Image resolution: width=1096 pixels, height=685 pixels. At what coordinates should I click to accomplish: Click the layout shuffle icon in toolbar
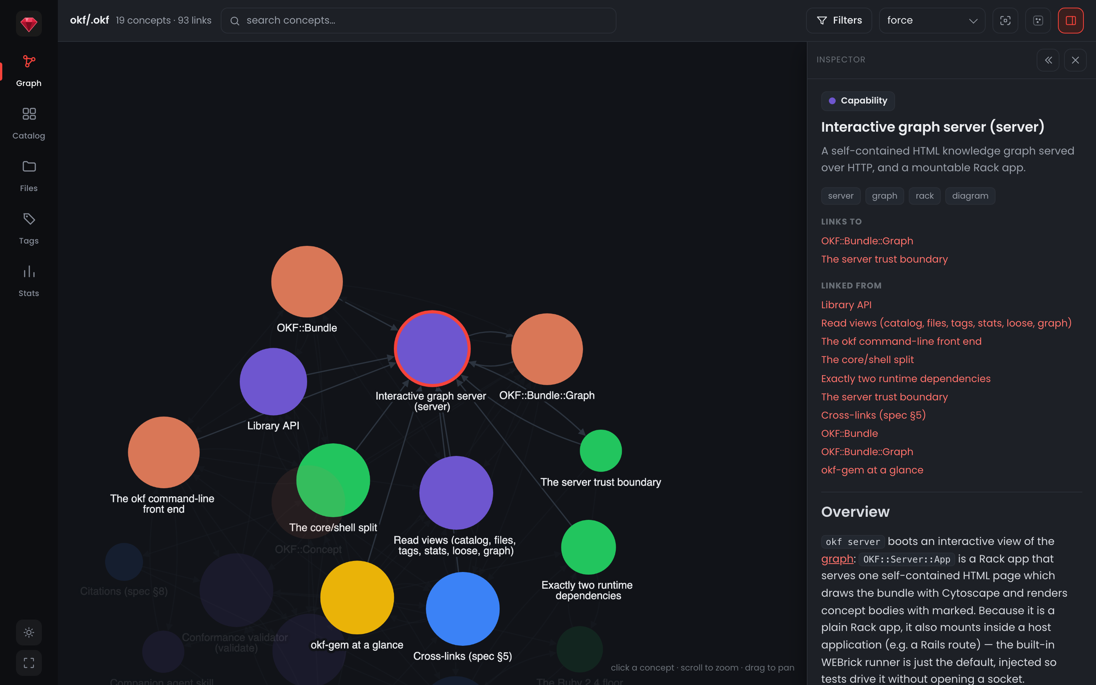1038,21
